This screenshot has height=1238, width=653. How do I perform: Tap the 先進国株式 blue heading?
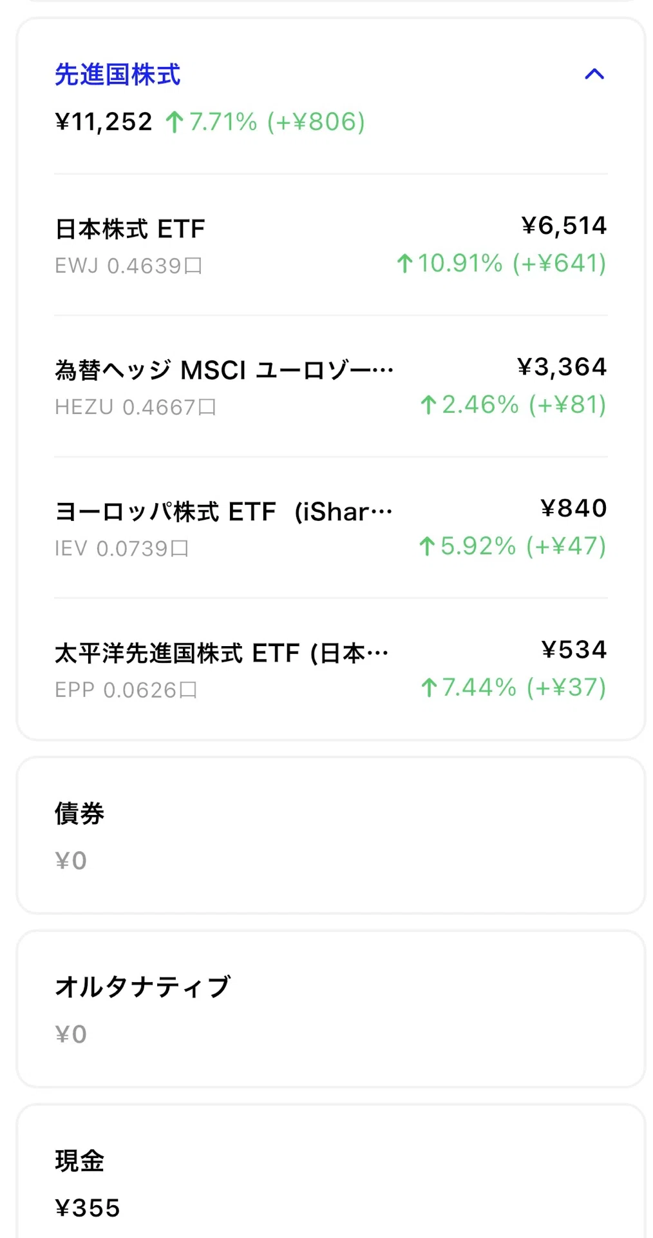pos(117,74)
